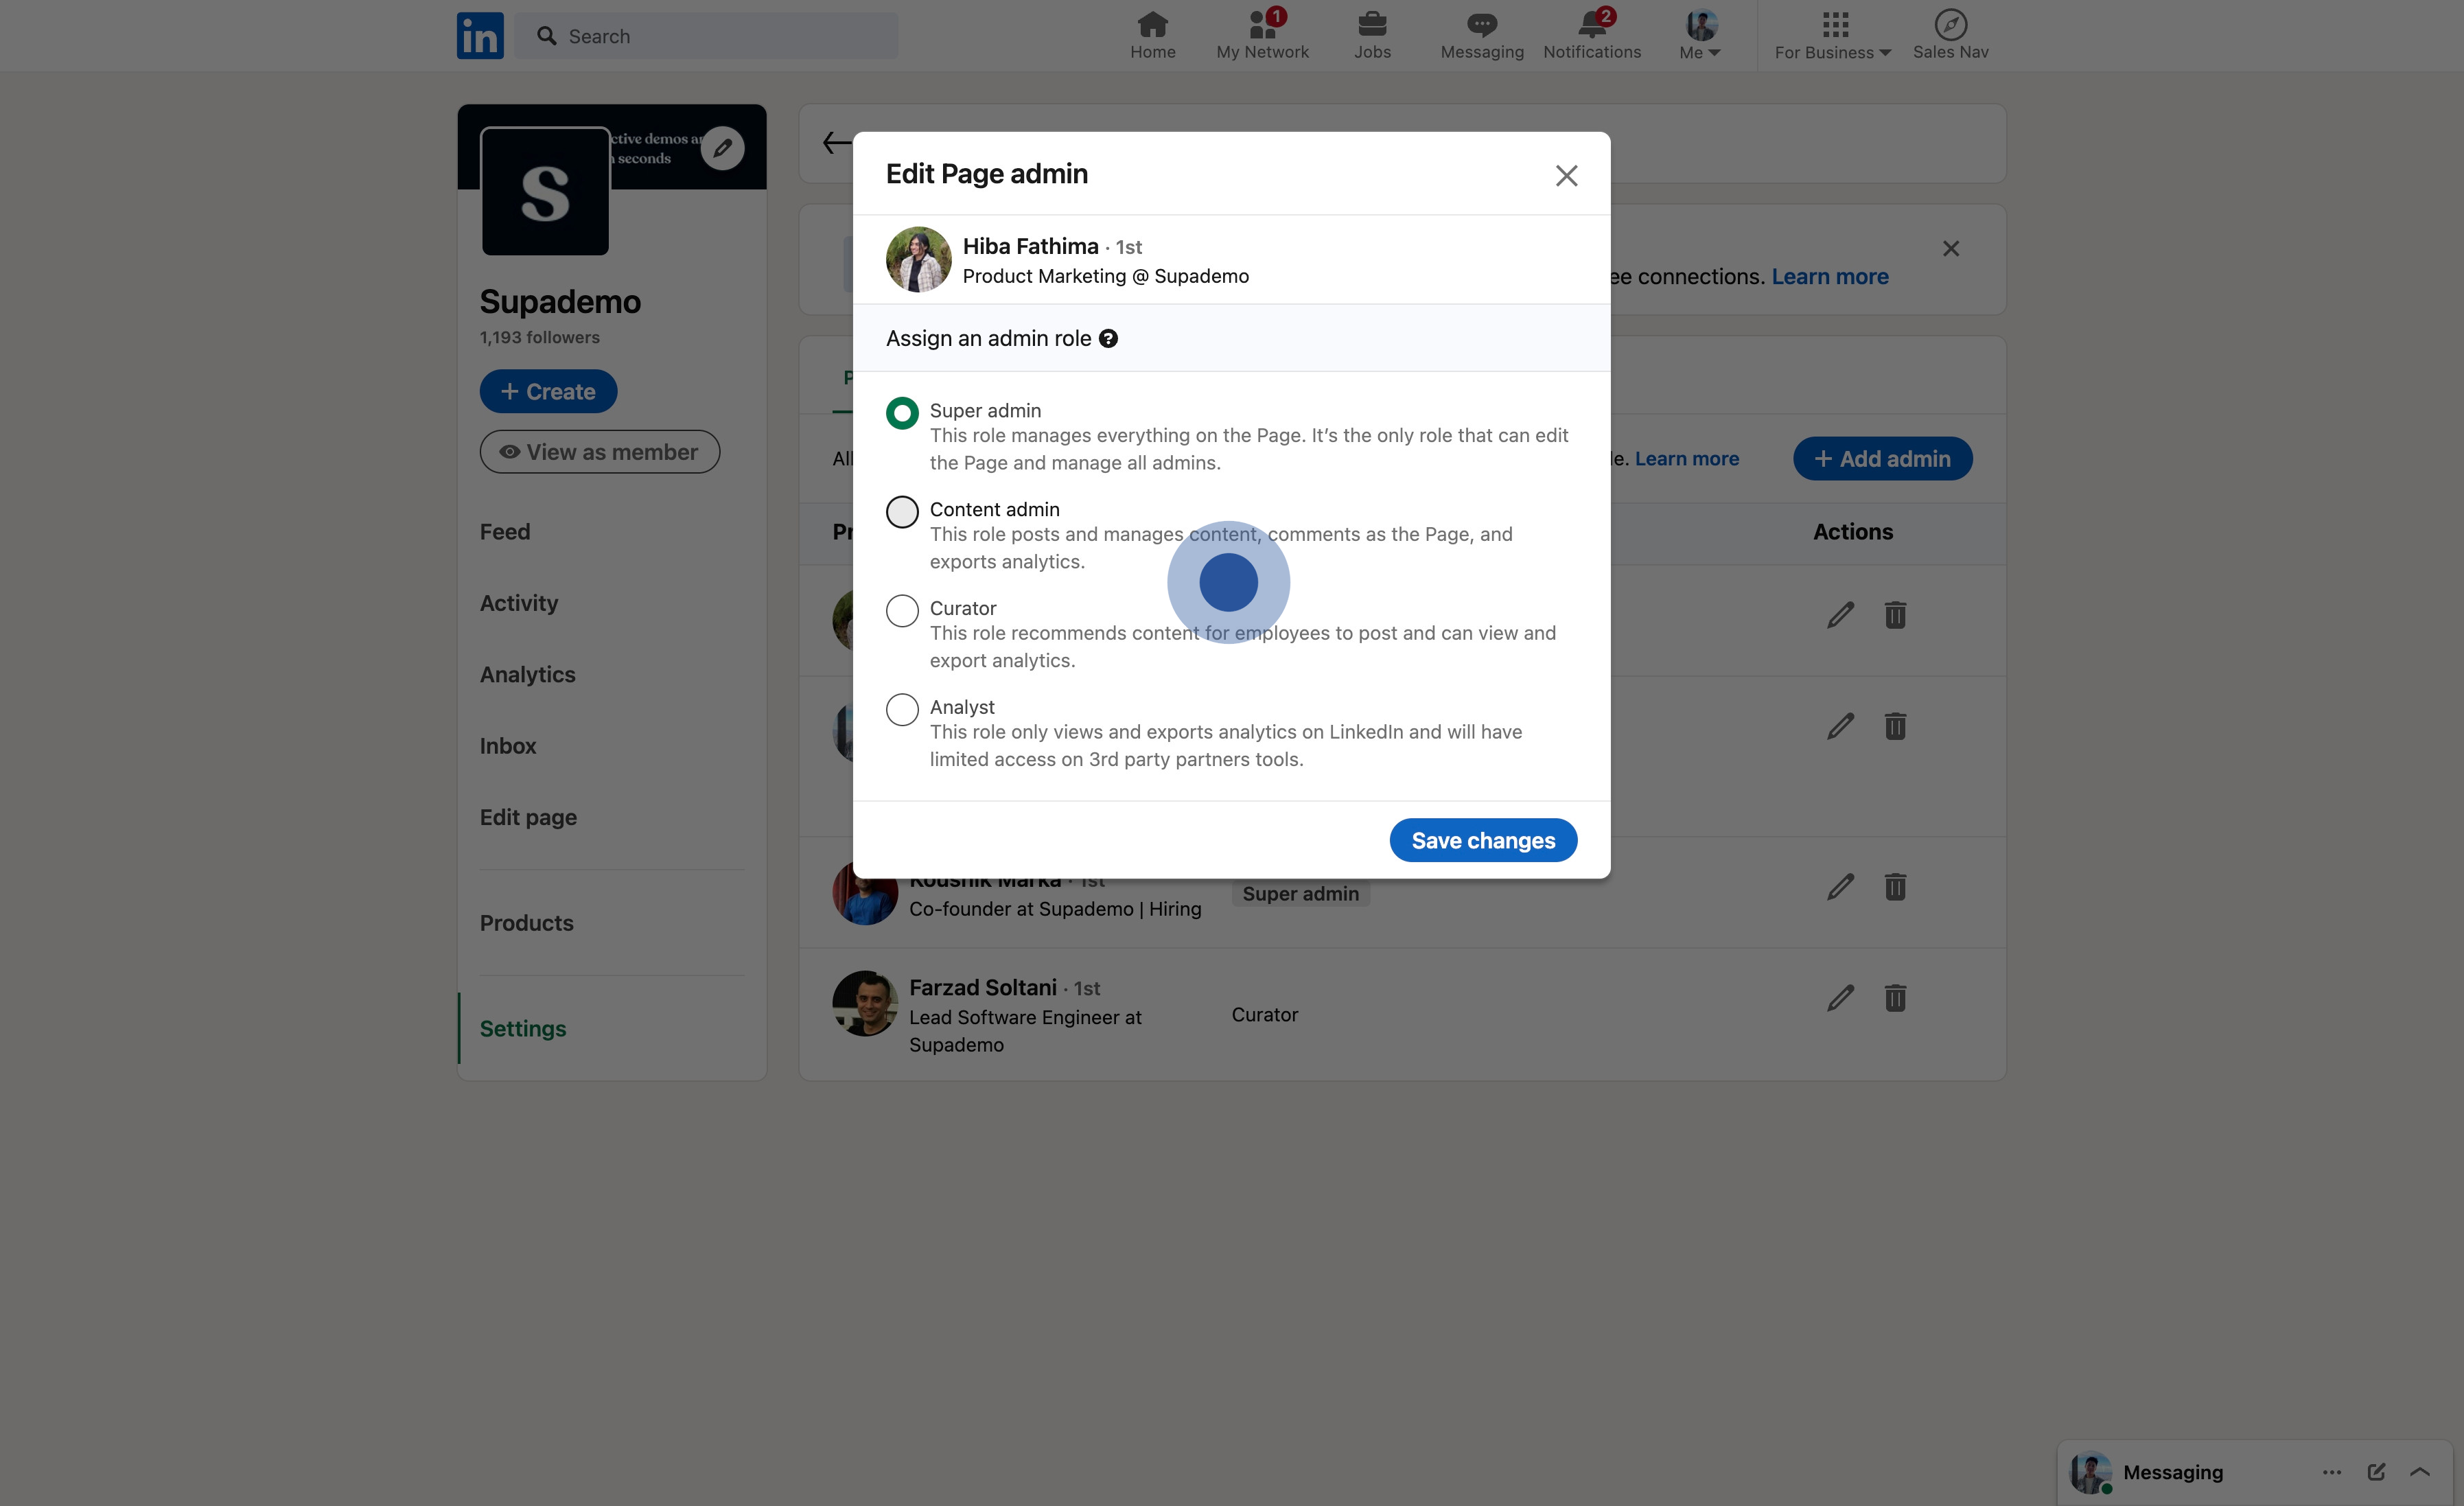Click the help icon beside Assign an admin role
The image size is (2464, 1506).
point(1108,339)
